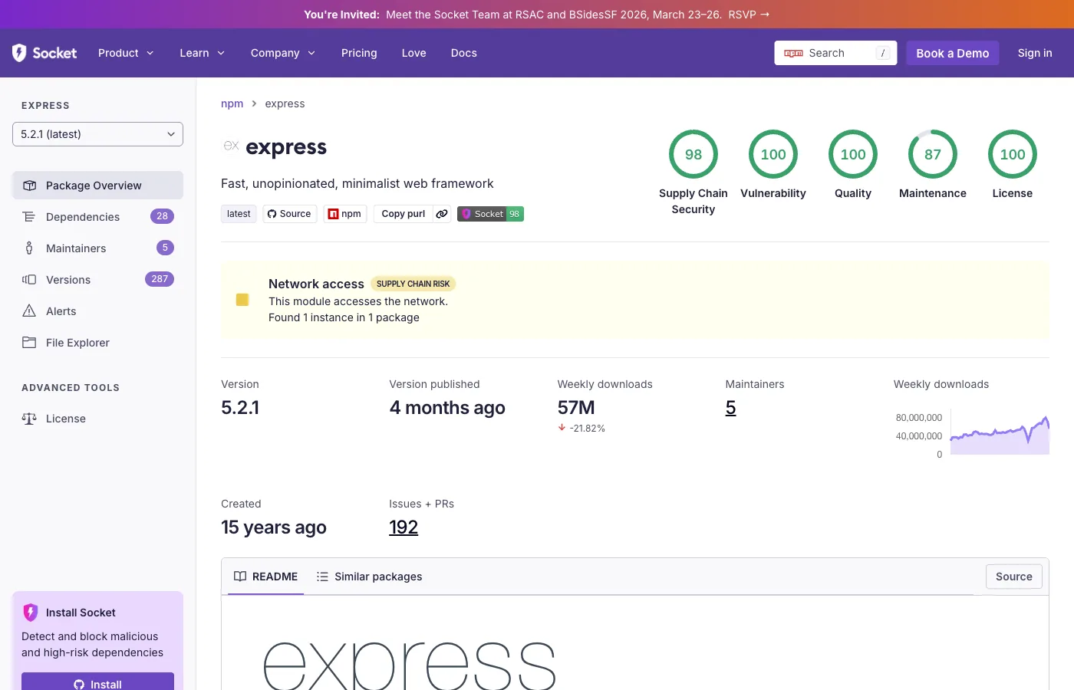Click the Book a Demo button
Screen dimensions: 1074x690
[952, 53]
